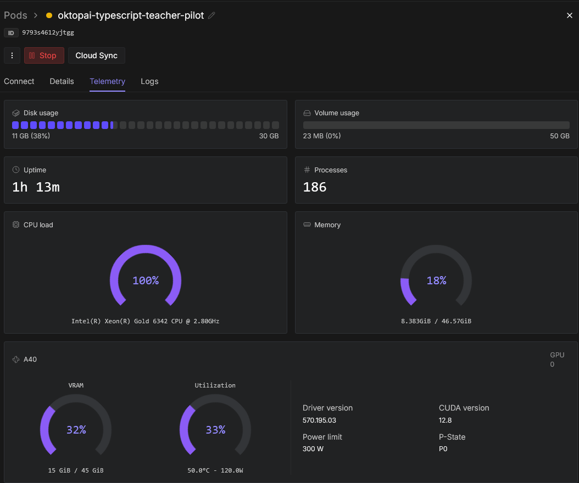Screen dimensions: 579x483
Task: Open Cloud Sync
Action: coord(96,55)
